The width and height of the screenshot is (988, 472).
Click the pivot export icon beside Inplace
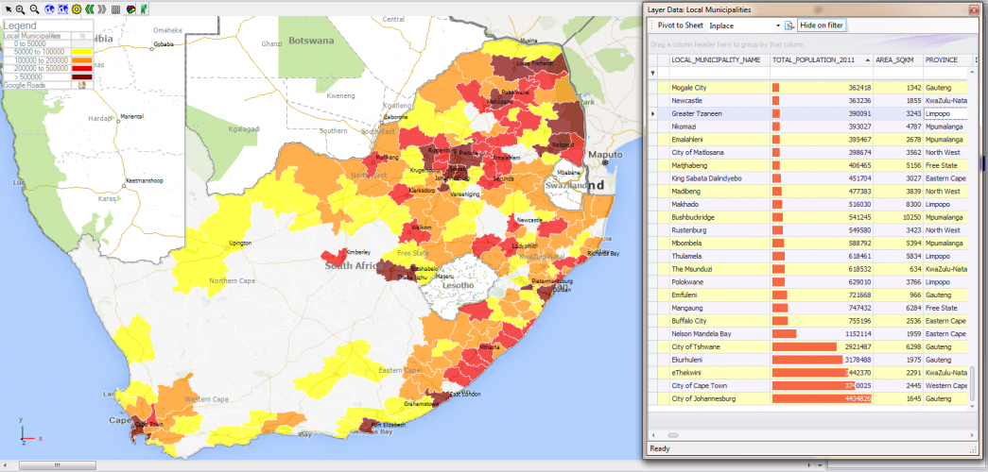point(789,25)
